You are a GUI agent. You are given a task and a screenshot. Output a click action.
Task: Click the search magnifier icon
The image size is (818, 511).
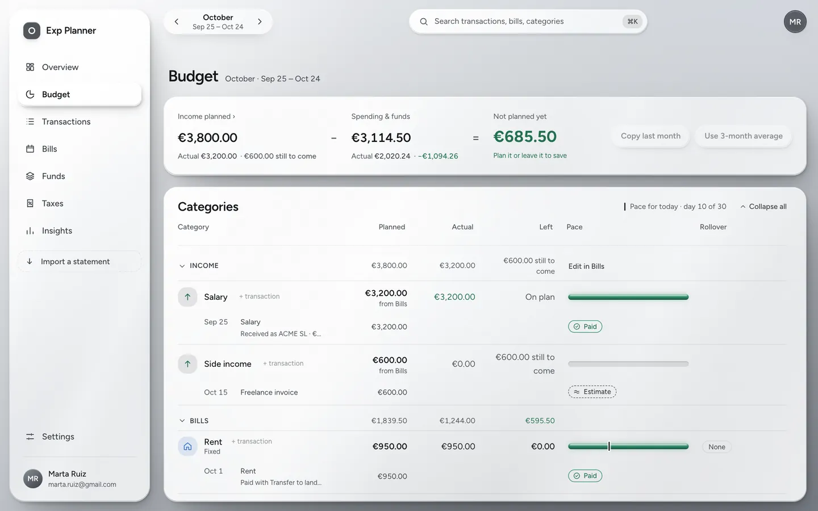(424, 22)
